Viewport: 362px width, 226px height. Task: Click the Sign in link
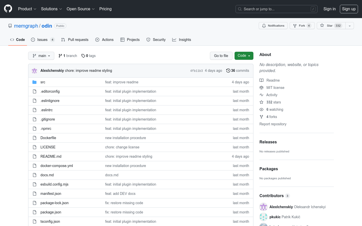(330, 9)
